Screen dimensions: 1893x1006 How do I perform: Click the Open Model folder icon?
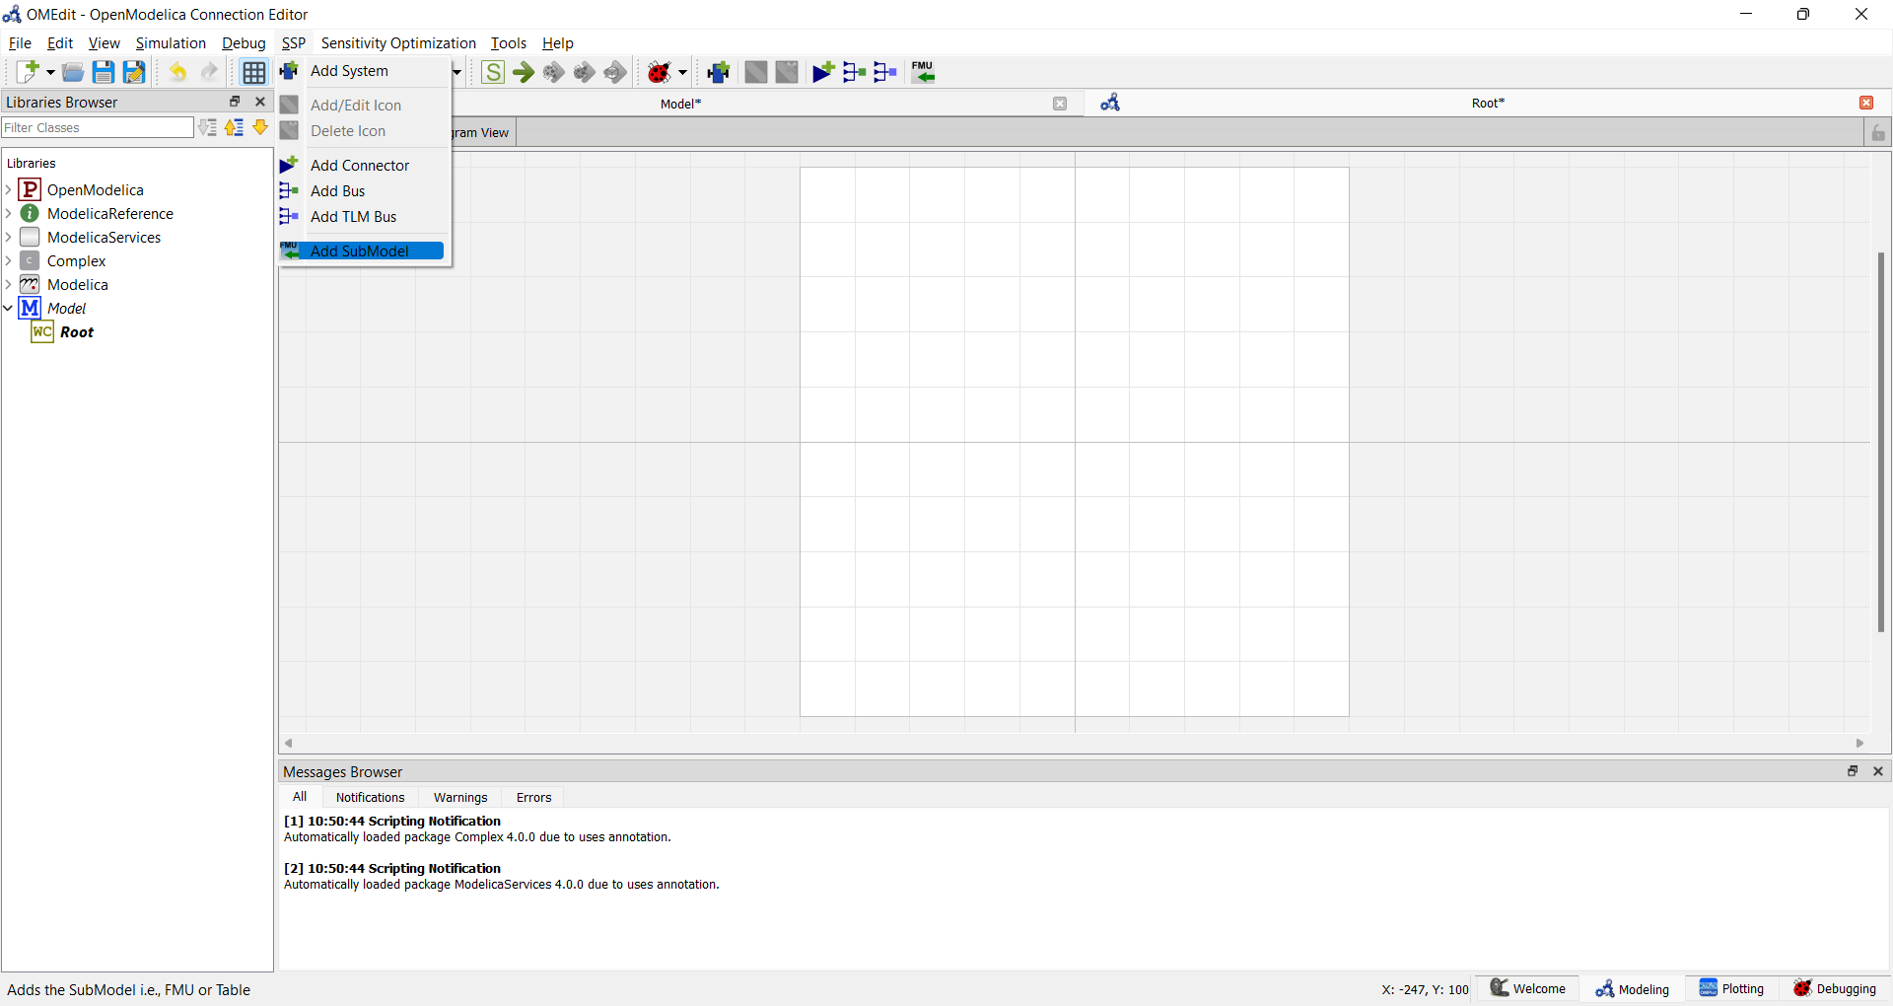coord(72,72)
